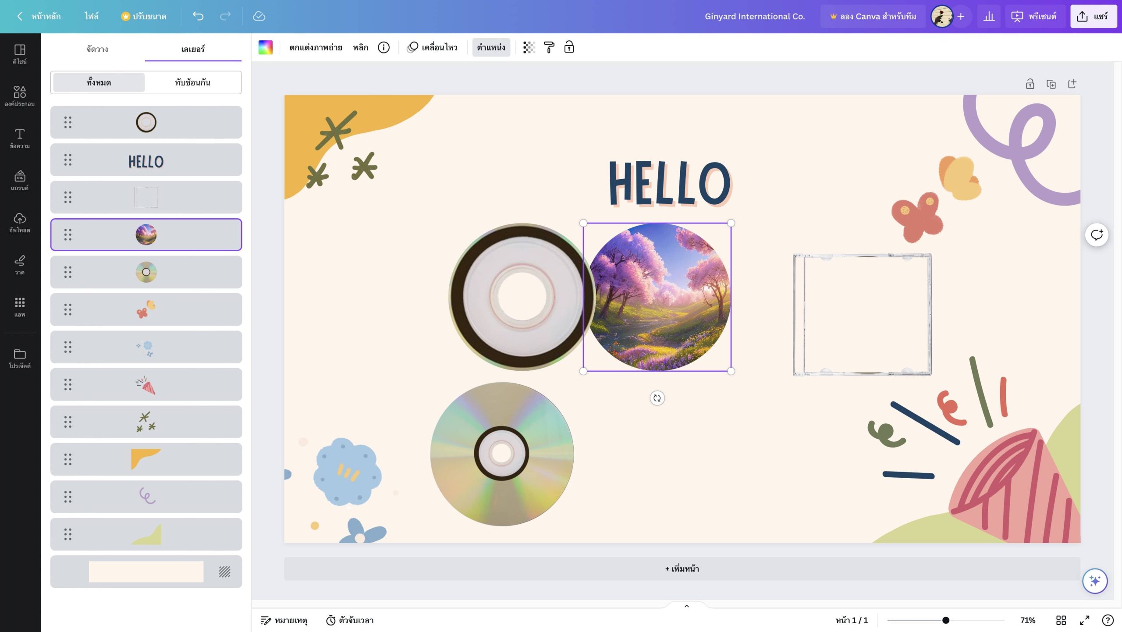Open the แชร์ (Share) dropdown button
1122x632 pixels.
1093,16
